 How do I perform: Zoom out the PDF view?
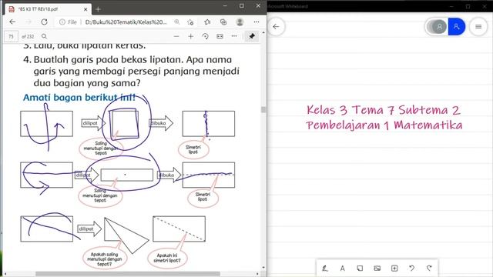click(176, 36)
